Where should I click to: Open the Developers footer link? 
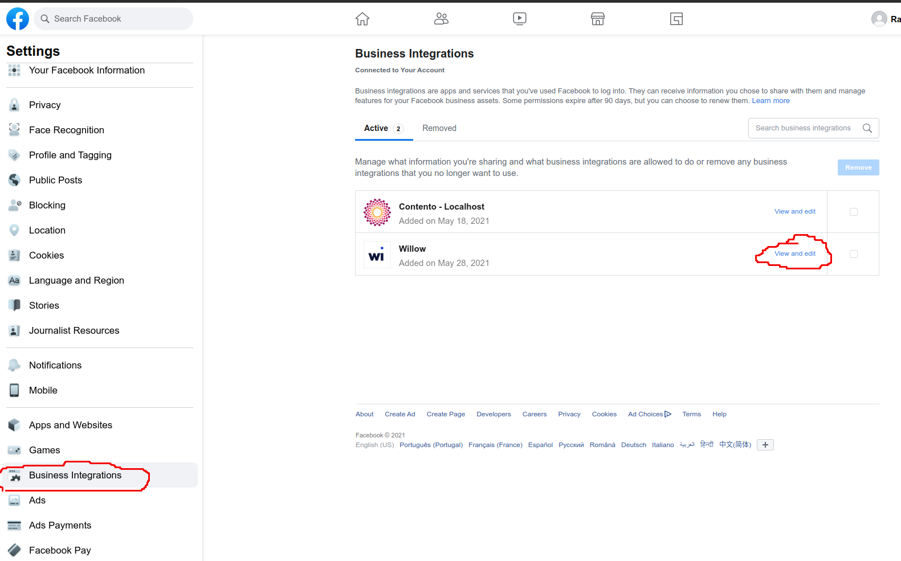pyautogui.click(x=494, y=414)
